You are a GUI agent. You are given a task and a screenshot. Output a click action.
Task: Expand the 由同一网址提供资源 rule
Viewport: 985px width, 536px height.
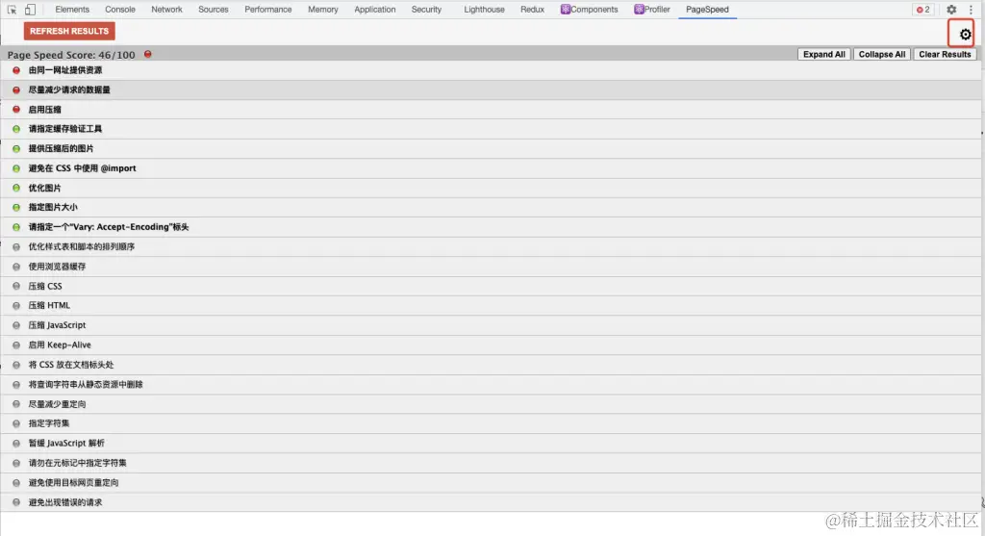click(x=491, y=70)
